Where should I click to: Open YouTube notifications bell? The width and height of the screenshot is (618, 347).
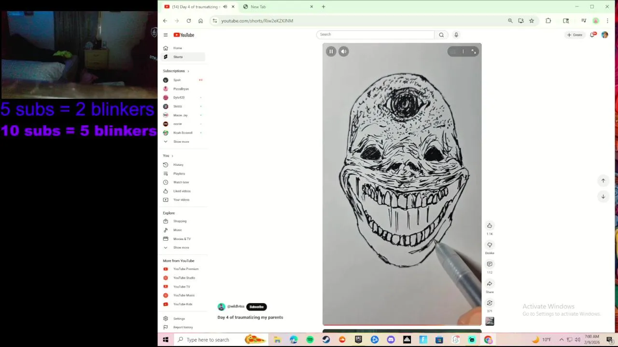coord(592,35)
